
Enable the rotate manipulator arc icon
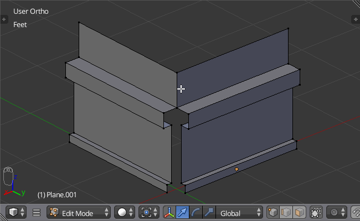[x=196, y=212]
